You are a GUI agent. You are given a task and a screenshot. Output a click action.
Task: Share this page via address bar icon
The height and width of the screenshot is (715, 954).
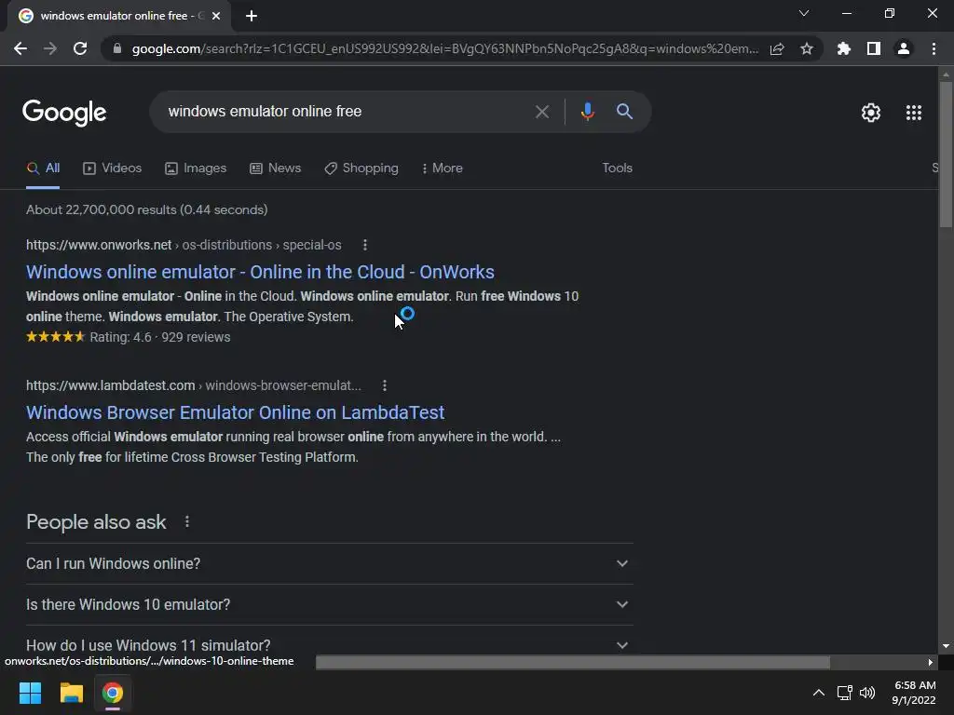[777, 48]
